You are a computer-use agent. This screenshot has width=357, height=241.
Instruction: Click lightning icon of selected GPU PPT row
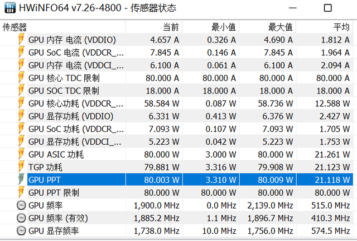[x=21, y=179]
